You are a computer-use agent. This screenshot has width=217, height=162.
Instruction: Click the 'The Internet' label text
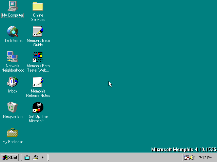[13, 40]
